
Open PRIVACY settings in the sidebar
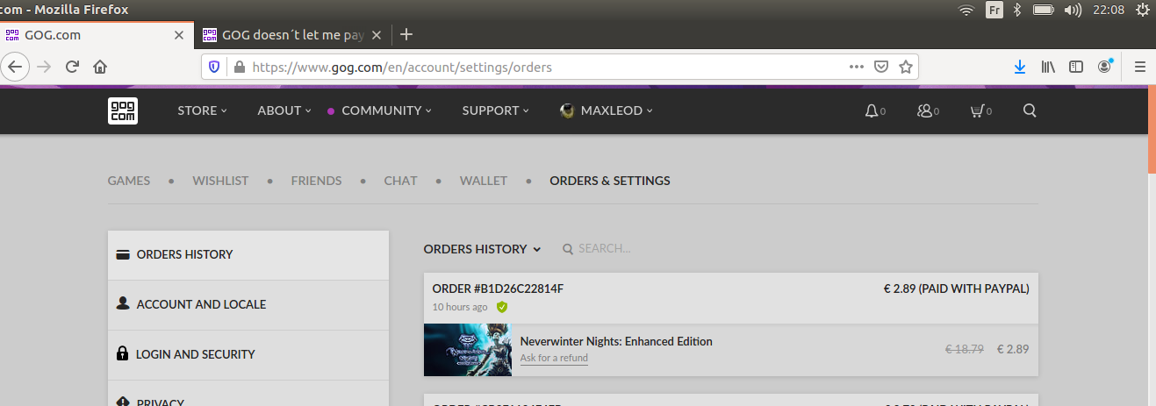point(248,394)
